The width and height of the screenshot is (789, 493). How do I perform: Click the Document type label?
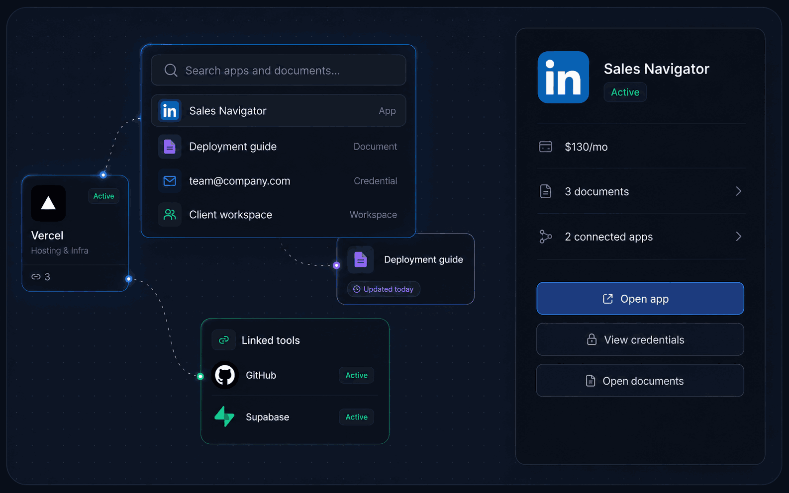375,147
